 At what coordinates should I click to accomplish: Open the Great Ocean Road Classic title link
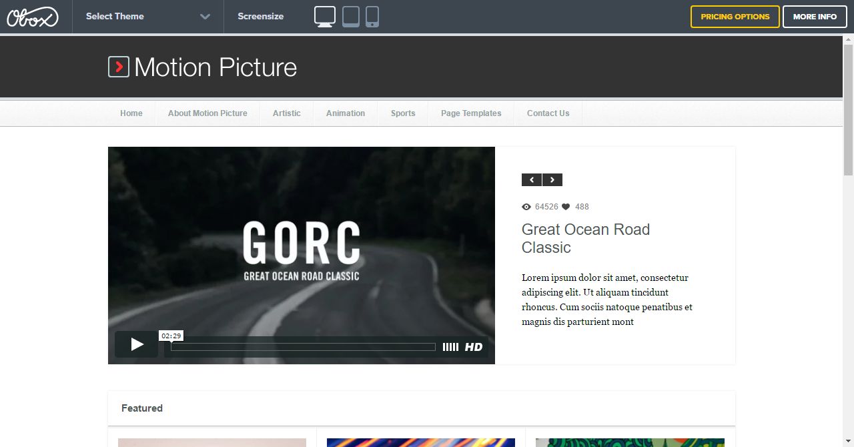586,238
